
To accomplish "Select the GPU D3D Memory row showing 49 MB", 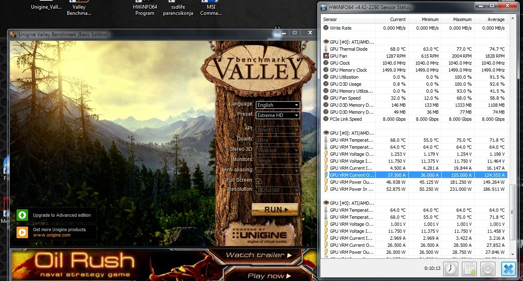I will point(414,112).
